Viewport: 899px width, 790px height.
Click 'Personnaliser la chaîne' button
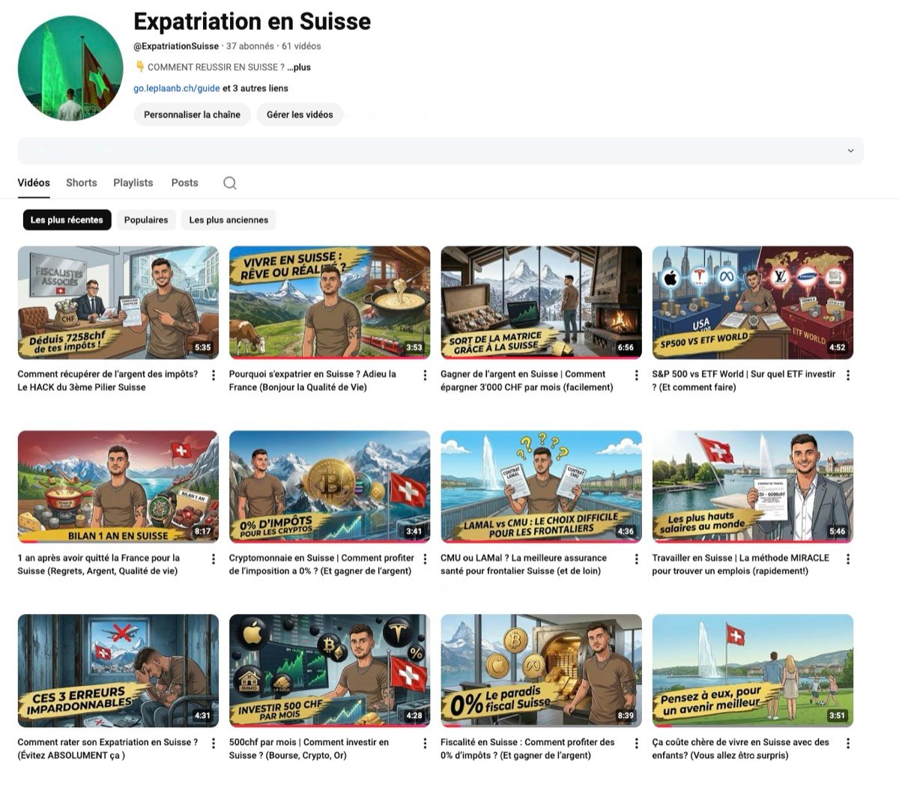(192, 115)
